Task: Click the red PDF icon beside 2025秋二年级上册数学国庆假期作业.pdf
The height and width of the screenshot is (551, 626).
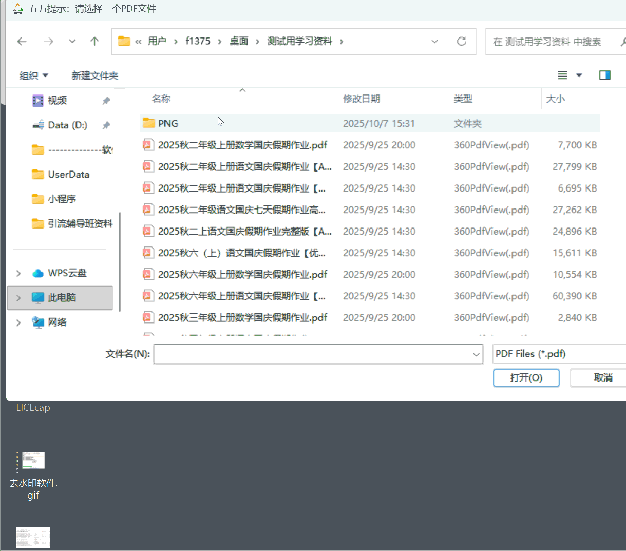Action: click(148, 144)
